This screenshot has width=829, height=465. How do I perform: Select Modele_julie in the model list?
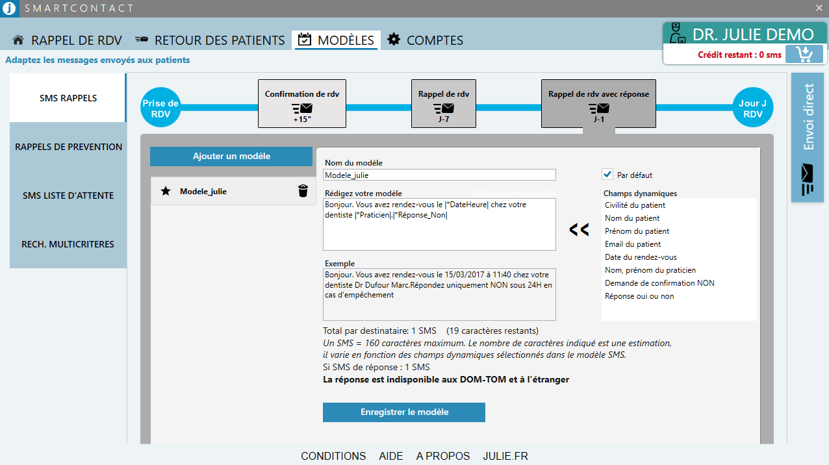[x=233, y=191]
